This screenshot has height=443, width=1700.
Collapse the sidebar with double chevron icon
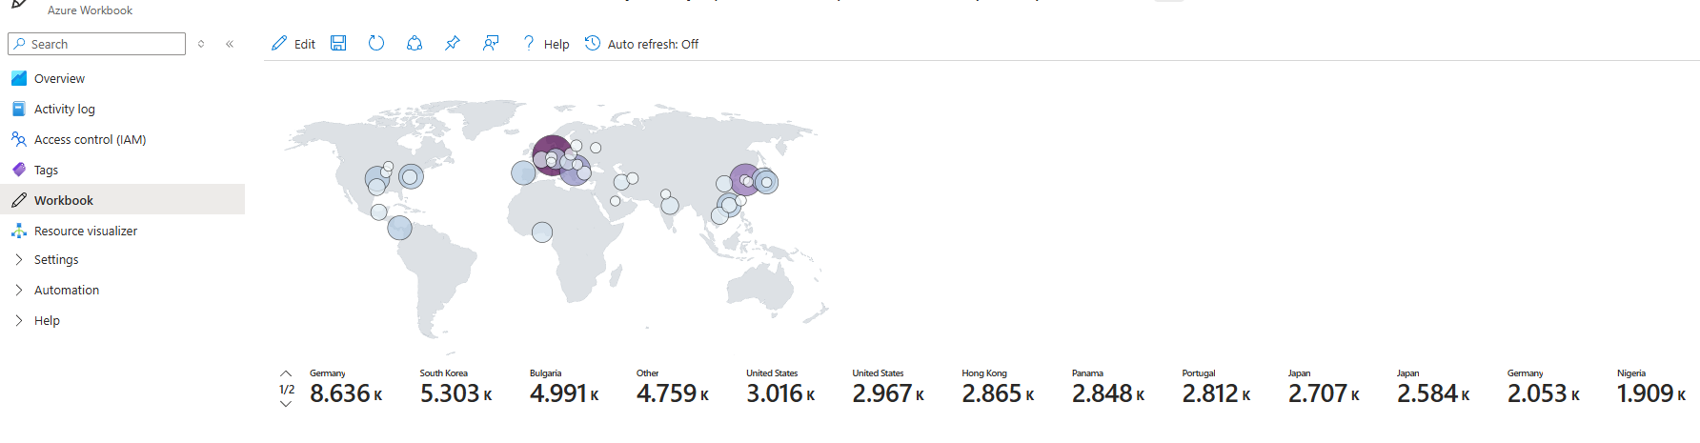click(x=230, y=44)
